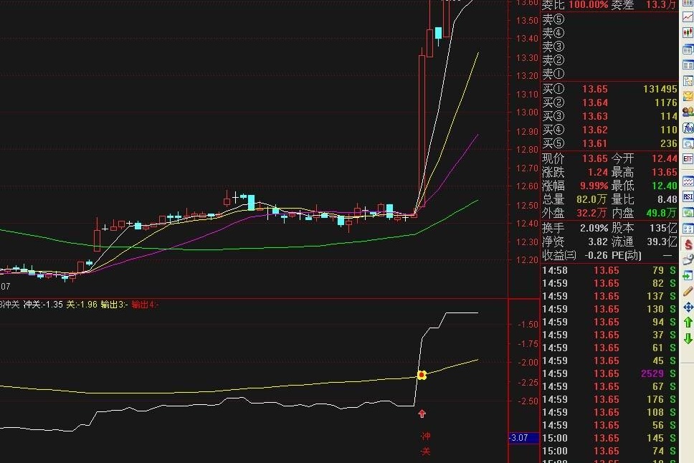Click the magnifier search icon
The width and height of the screenshot is (694, 463).
tap(688, 143)
